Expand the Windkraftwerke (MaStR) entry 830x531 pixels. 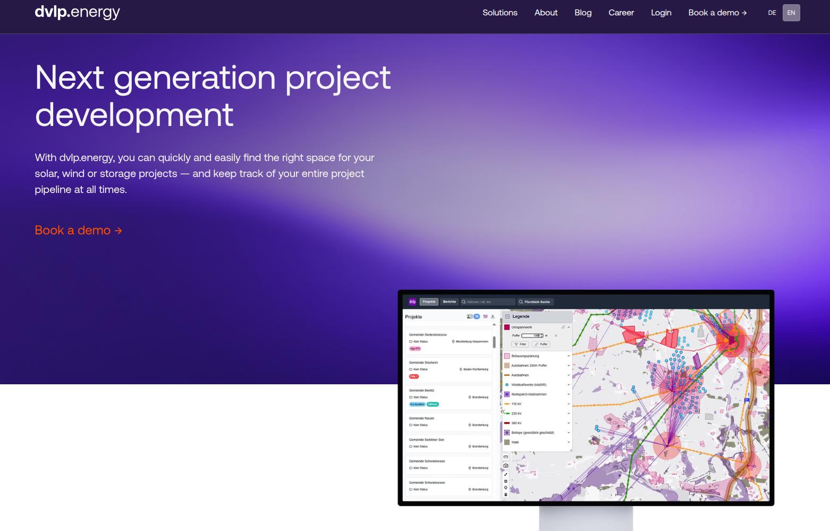(569, 385)
